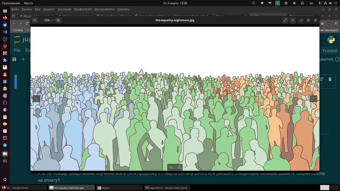340x191 pixels.
Task: Open the Правка menu in Firefox
Action: (27, 9)
